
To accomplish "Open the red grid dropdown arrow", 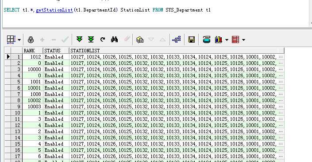I will [243, 40].
